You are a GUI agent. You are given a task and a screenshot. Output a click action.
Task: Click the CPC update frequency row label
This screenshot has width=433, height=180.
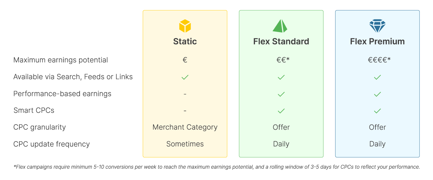(x=52, y=144)
